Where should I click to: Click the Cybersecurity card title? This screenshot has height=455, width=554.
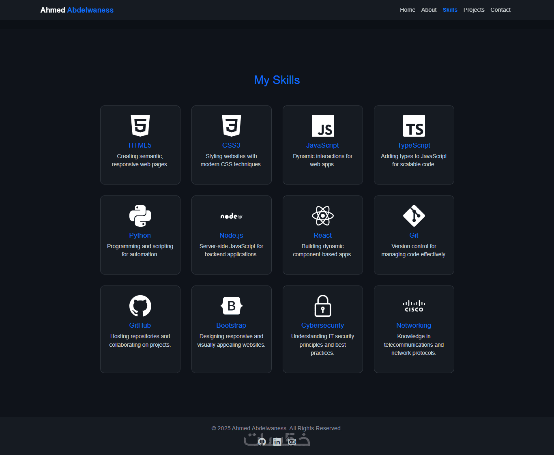click(x=323, y=325)
